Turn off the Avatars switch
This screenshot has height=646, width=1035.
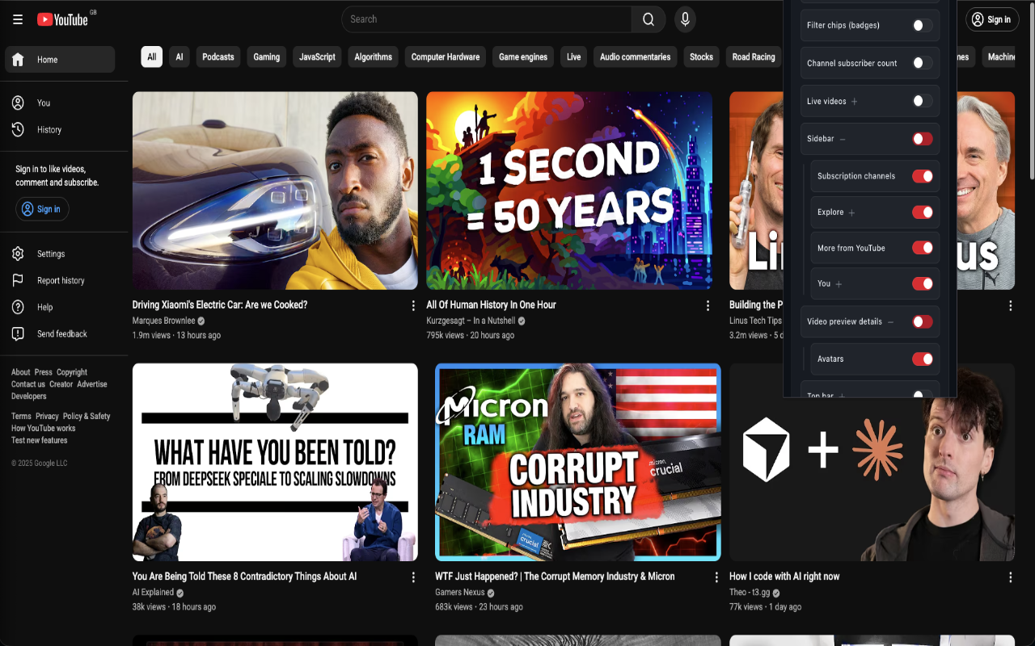[x=923, y=359]
